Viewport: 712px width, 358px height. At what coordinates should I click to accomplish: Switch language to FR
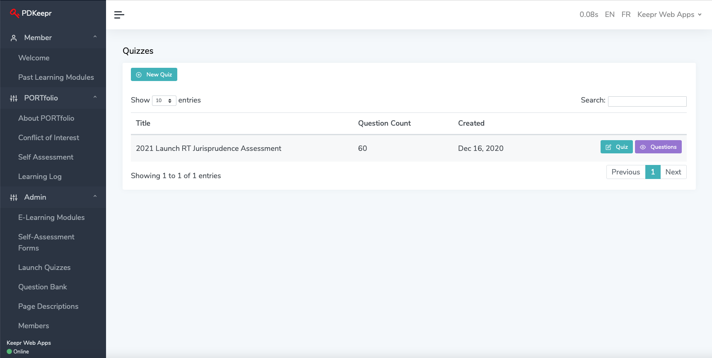point(626,14)
